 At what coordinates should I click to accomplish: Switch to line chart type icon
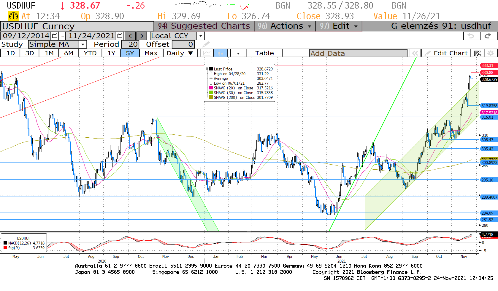tap(207, 53)
